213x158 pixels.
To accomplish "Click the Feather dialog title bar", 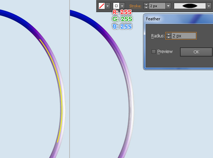I will [179, 19].
